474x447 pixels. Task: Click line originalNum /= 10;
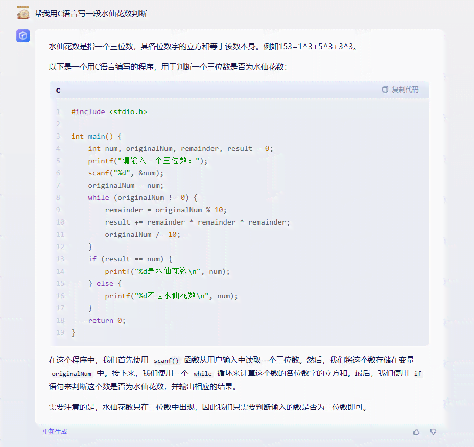click(143, 235)
